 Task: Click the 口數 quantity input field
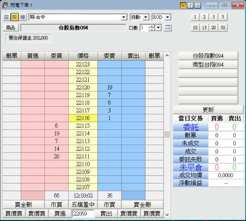coord(144,28)
